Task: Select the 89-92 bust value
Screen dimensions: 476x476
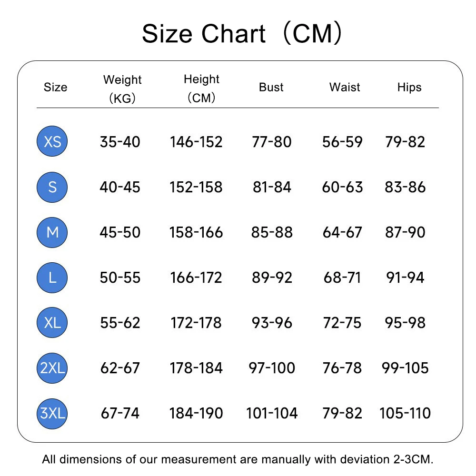Action: [x=272, y=278]
